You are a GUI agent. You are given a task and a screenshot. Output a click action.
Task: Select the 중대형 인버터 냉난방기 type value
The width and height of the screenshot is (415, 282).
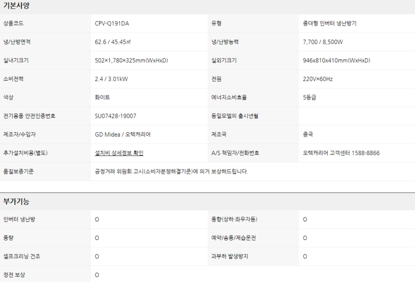click(330, 23)
